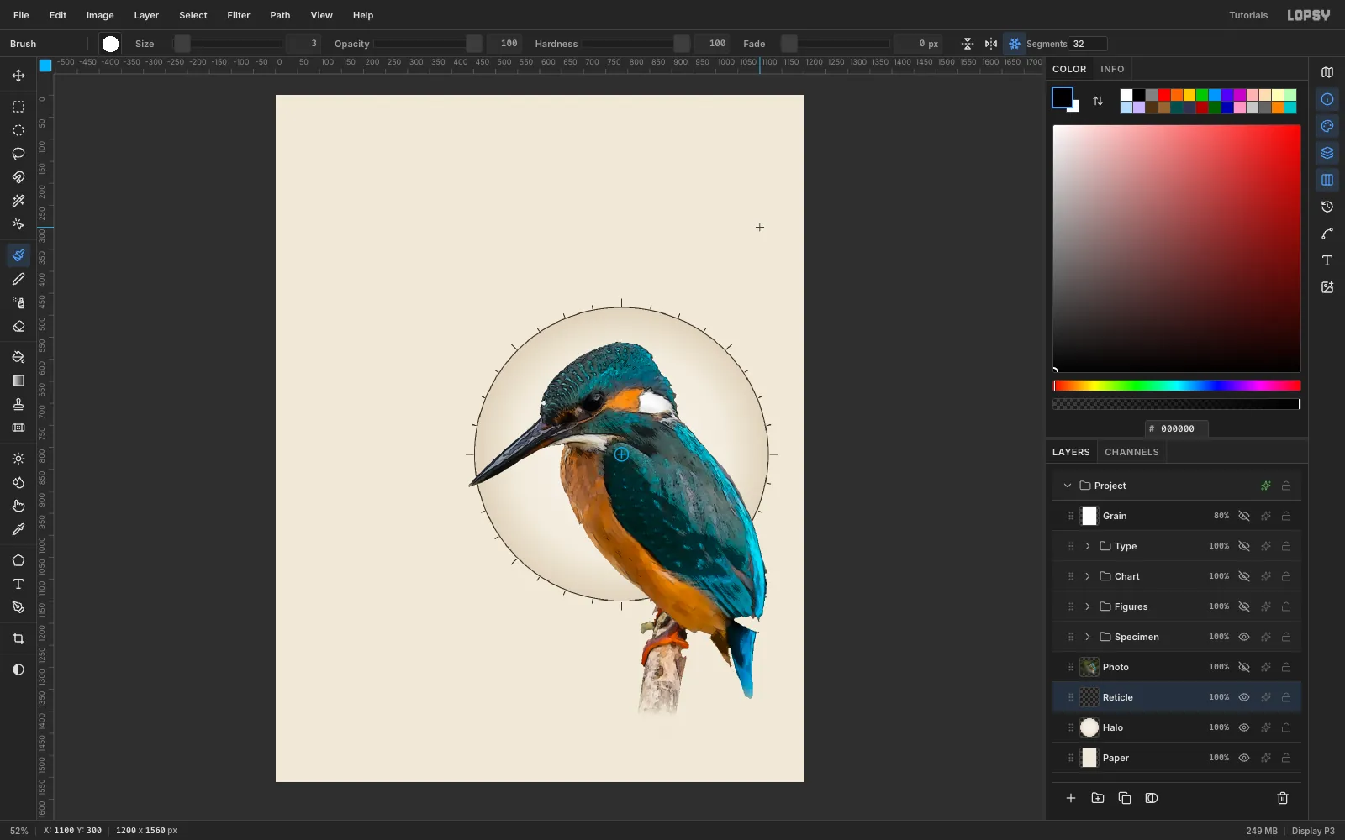
Task: Select the Text tool in left toolbar
Action: (18, 584)
